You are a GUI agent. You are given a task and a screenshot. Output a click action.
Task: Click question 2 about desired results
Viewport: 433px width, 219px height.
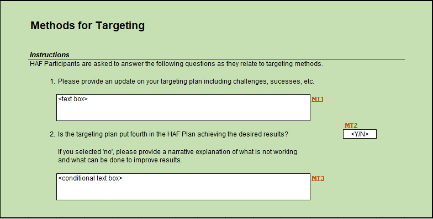click(x=173, y=134)
